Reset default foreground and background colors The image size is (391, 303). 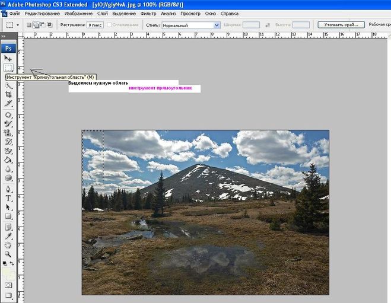click(5, 263)
